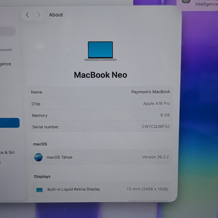Open the Siri sidebar item
The width and height of the screenshot is (218, 218).
click(7, 152)
